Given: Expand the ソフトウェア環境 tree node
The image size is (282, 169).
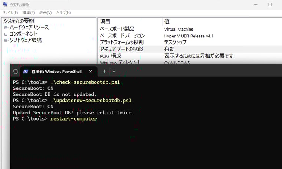Looking at the screenshot, I should pyautogui.click(x=6, y=40).
